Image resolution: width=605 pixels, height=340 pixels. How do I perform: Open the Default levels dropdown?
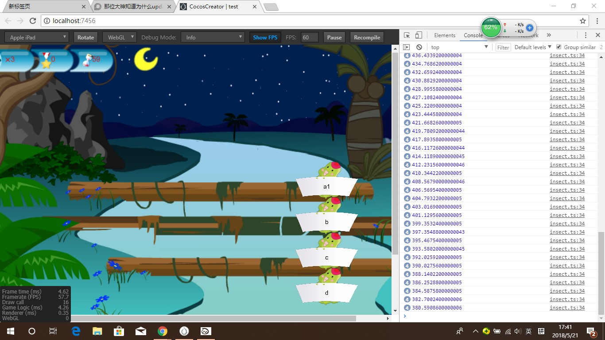point(533,47)
